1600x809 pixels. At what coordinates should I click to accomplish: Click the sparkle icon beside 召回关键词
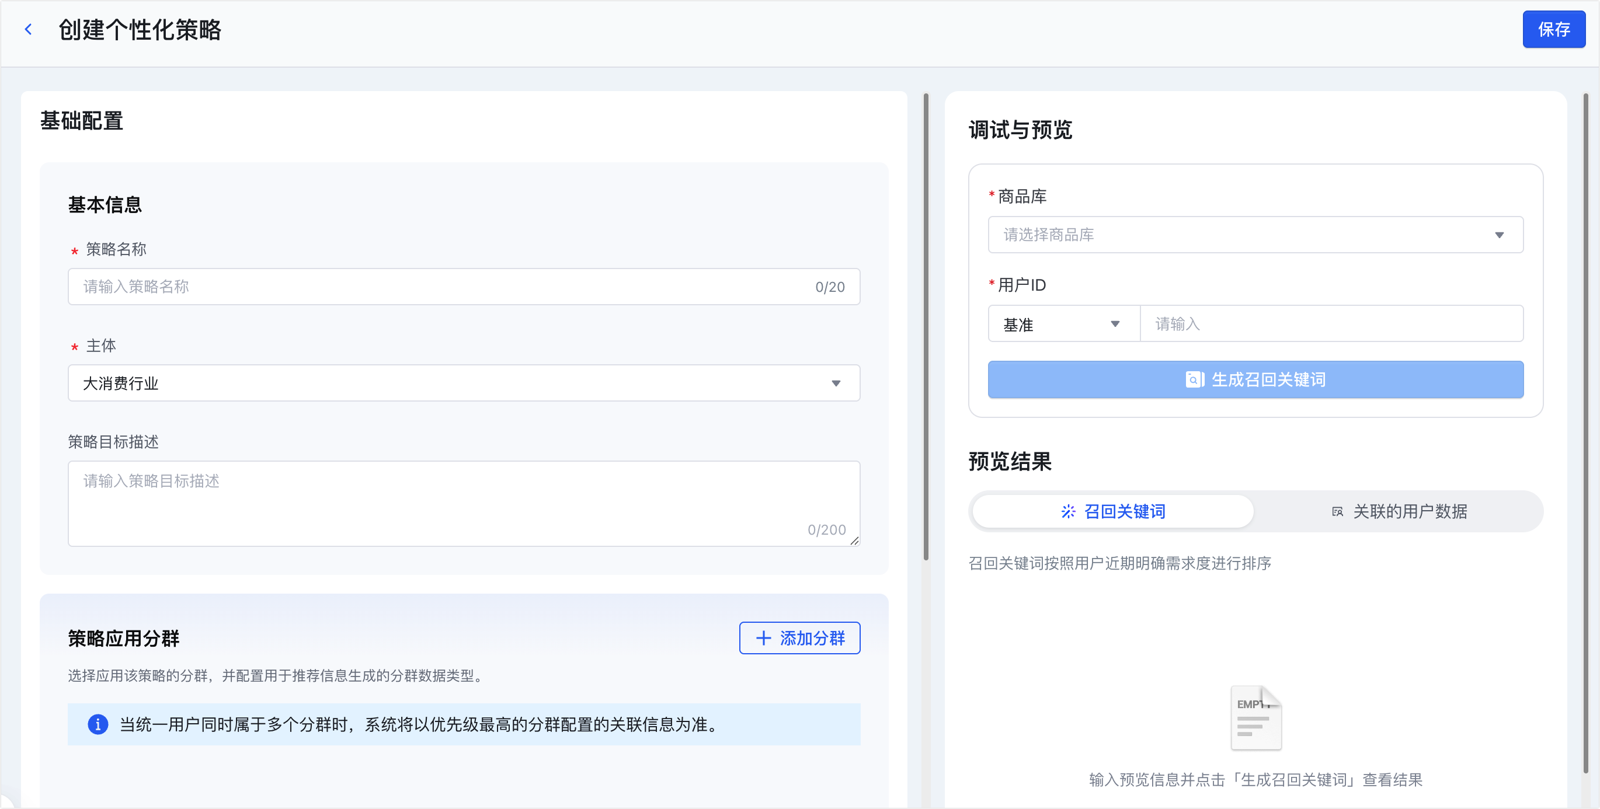1067,511
